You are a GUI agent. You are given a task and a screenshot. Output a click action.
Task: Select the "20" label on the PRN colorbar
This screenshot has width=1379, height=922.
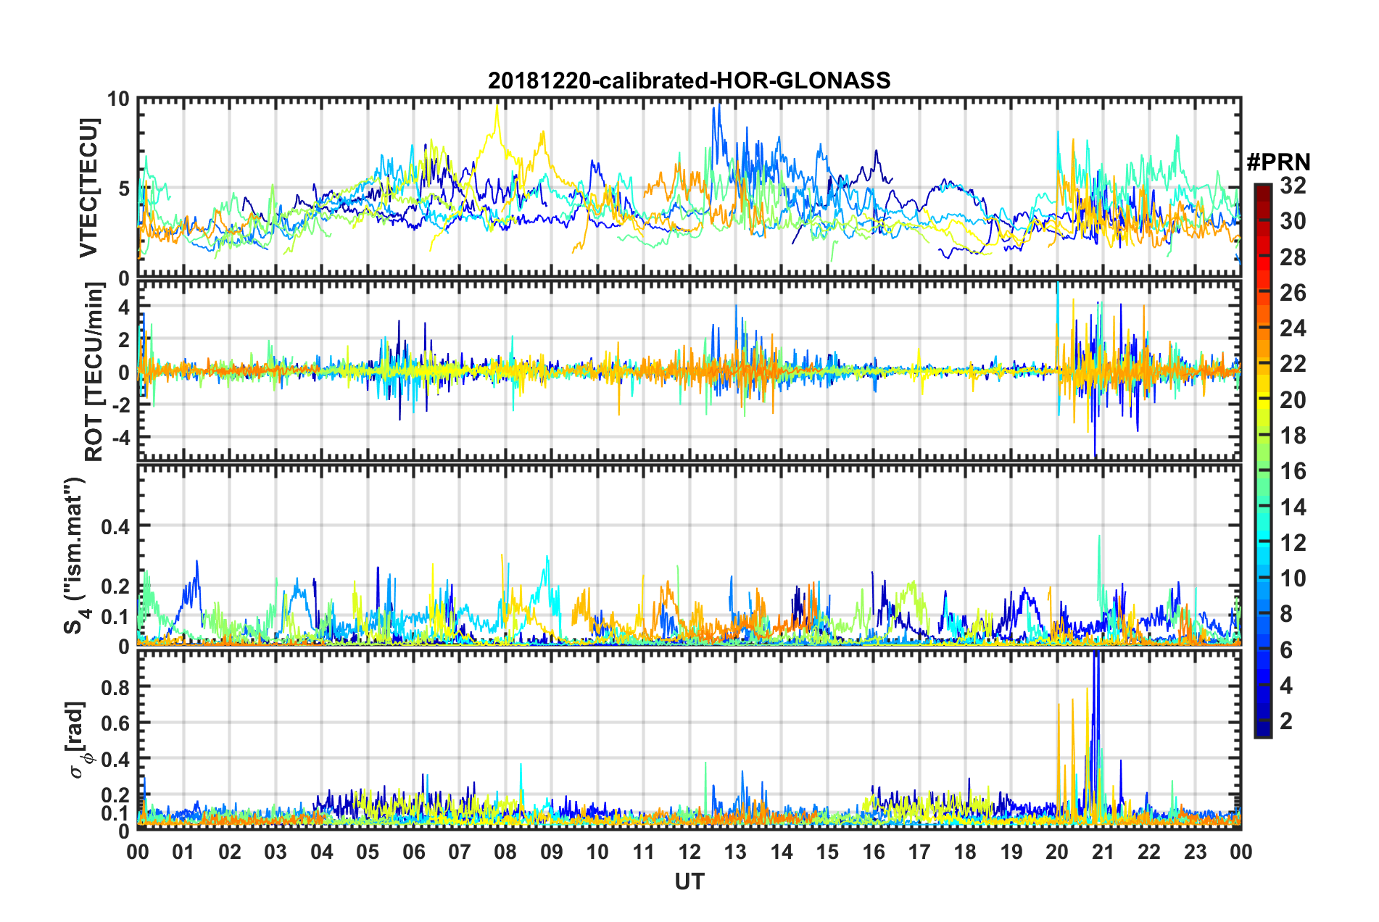pos(1293,400)
